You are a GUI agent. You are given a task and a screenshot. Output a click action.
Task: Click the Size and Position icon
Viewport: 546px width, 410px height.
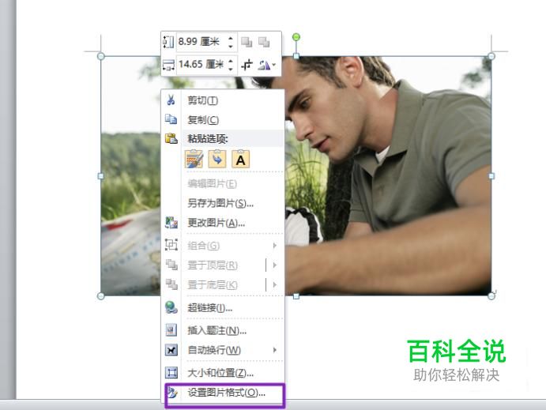point(171,373)
